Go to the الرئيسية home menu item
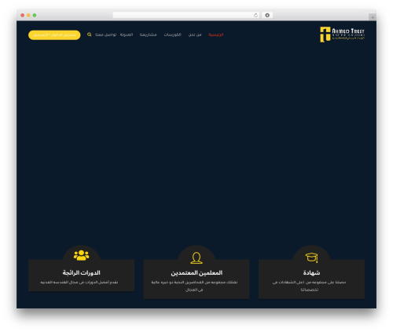 pos(216,35)
